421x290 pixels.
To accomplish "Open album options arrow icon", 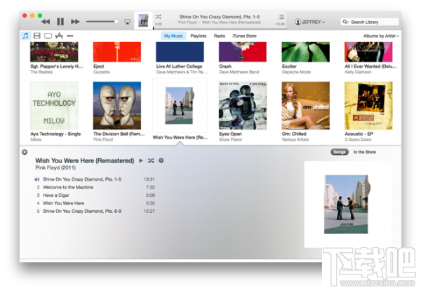I will [161, 160].
